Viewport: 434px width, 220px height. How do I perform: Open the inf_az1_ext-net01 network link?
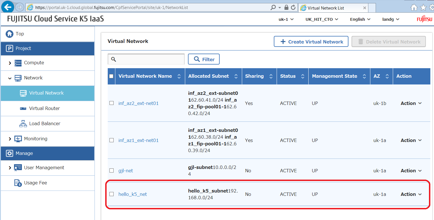(x=139, y=140)
